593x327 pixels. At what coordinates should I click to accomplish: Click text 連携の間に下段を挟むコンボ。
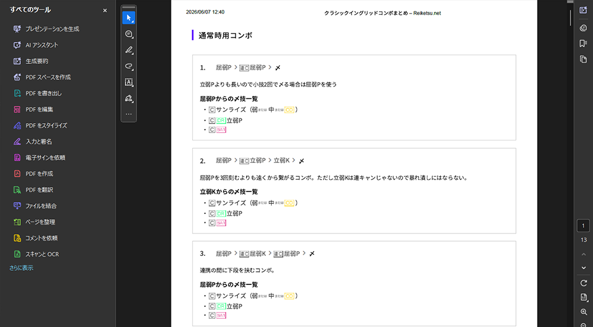(238, 270)
